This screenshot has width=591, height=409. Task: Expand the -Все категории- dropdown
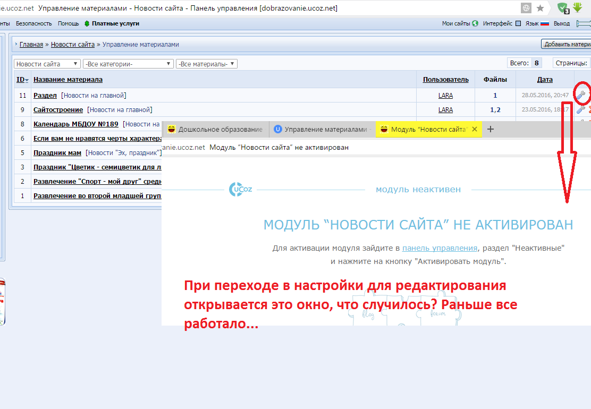(x=128, y=64)
